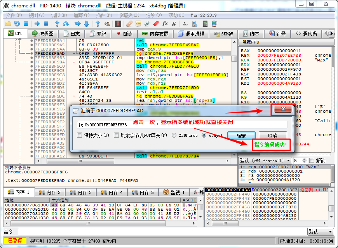Click the Trace Into dotted right-arrow icon
Viewport: 338px width, 248px height.
click(x=78, y=24)
